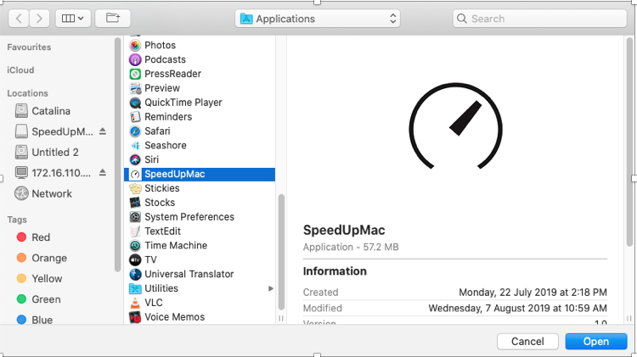Image resolution: width=637 pixels, height=357 pixels.
Task: Click the Podcasts app icon
Action: 135,59
